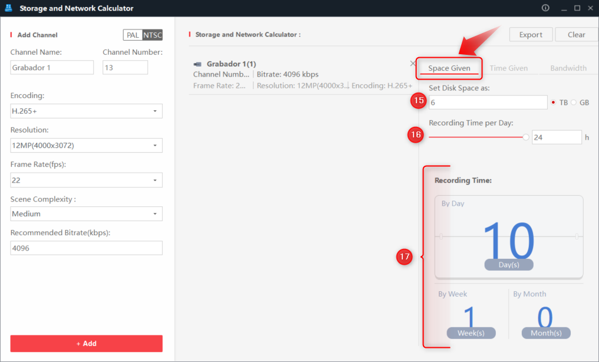Open the Space Given tab
The height and width of the screenshot is (362, 599).
point(449,68)
